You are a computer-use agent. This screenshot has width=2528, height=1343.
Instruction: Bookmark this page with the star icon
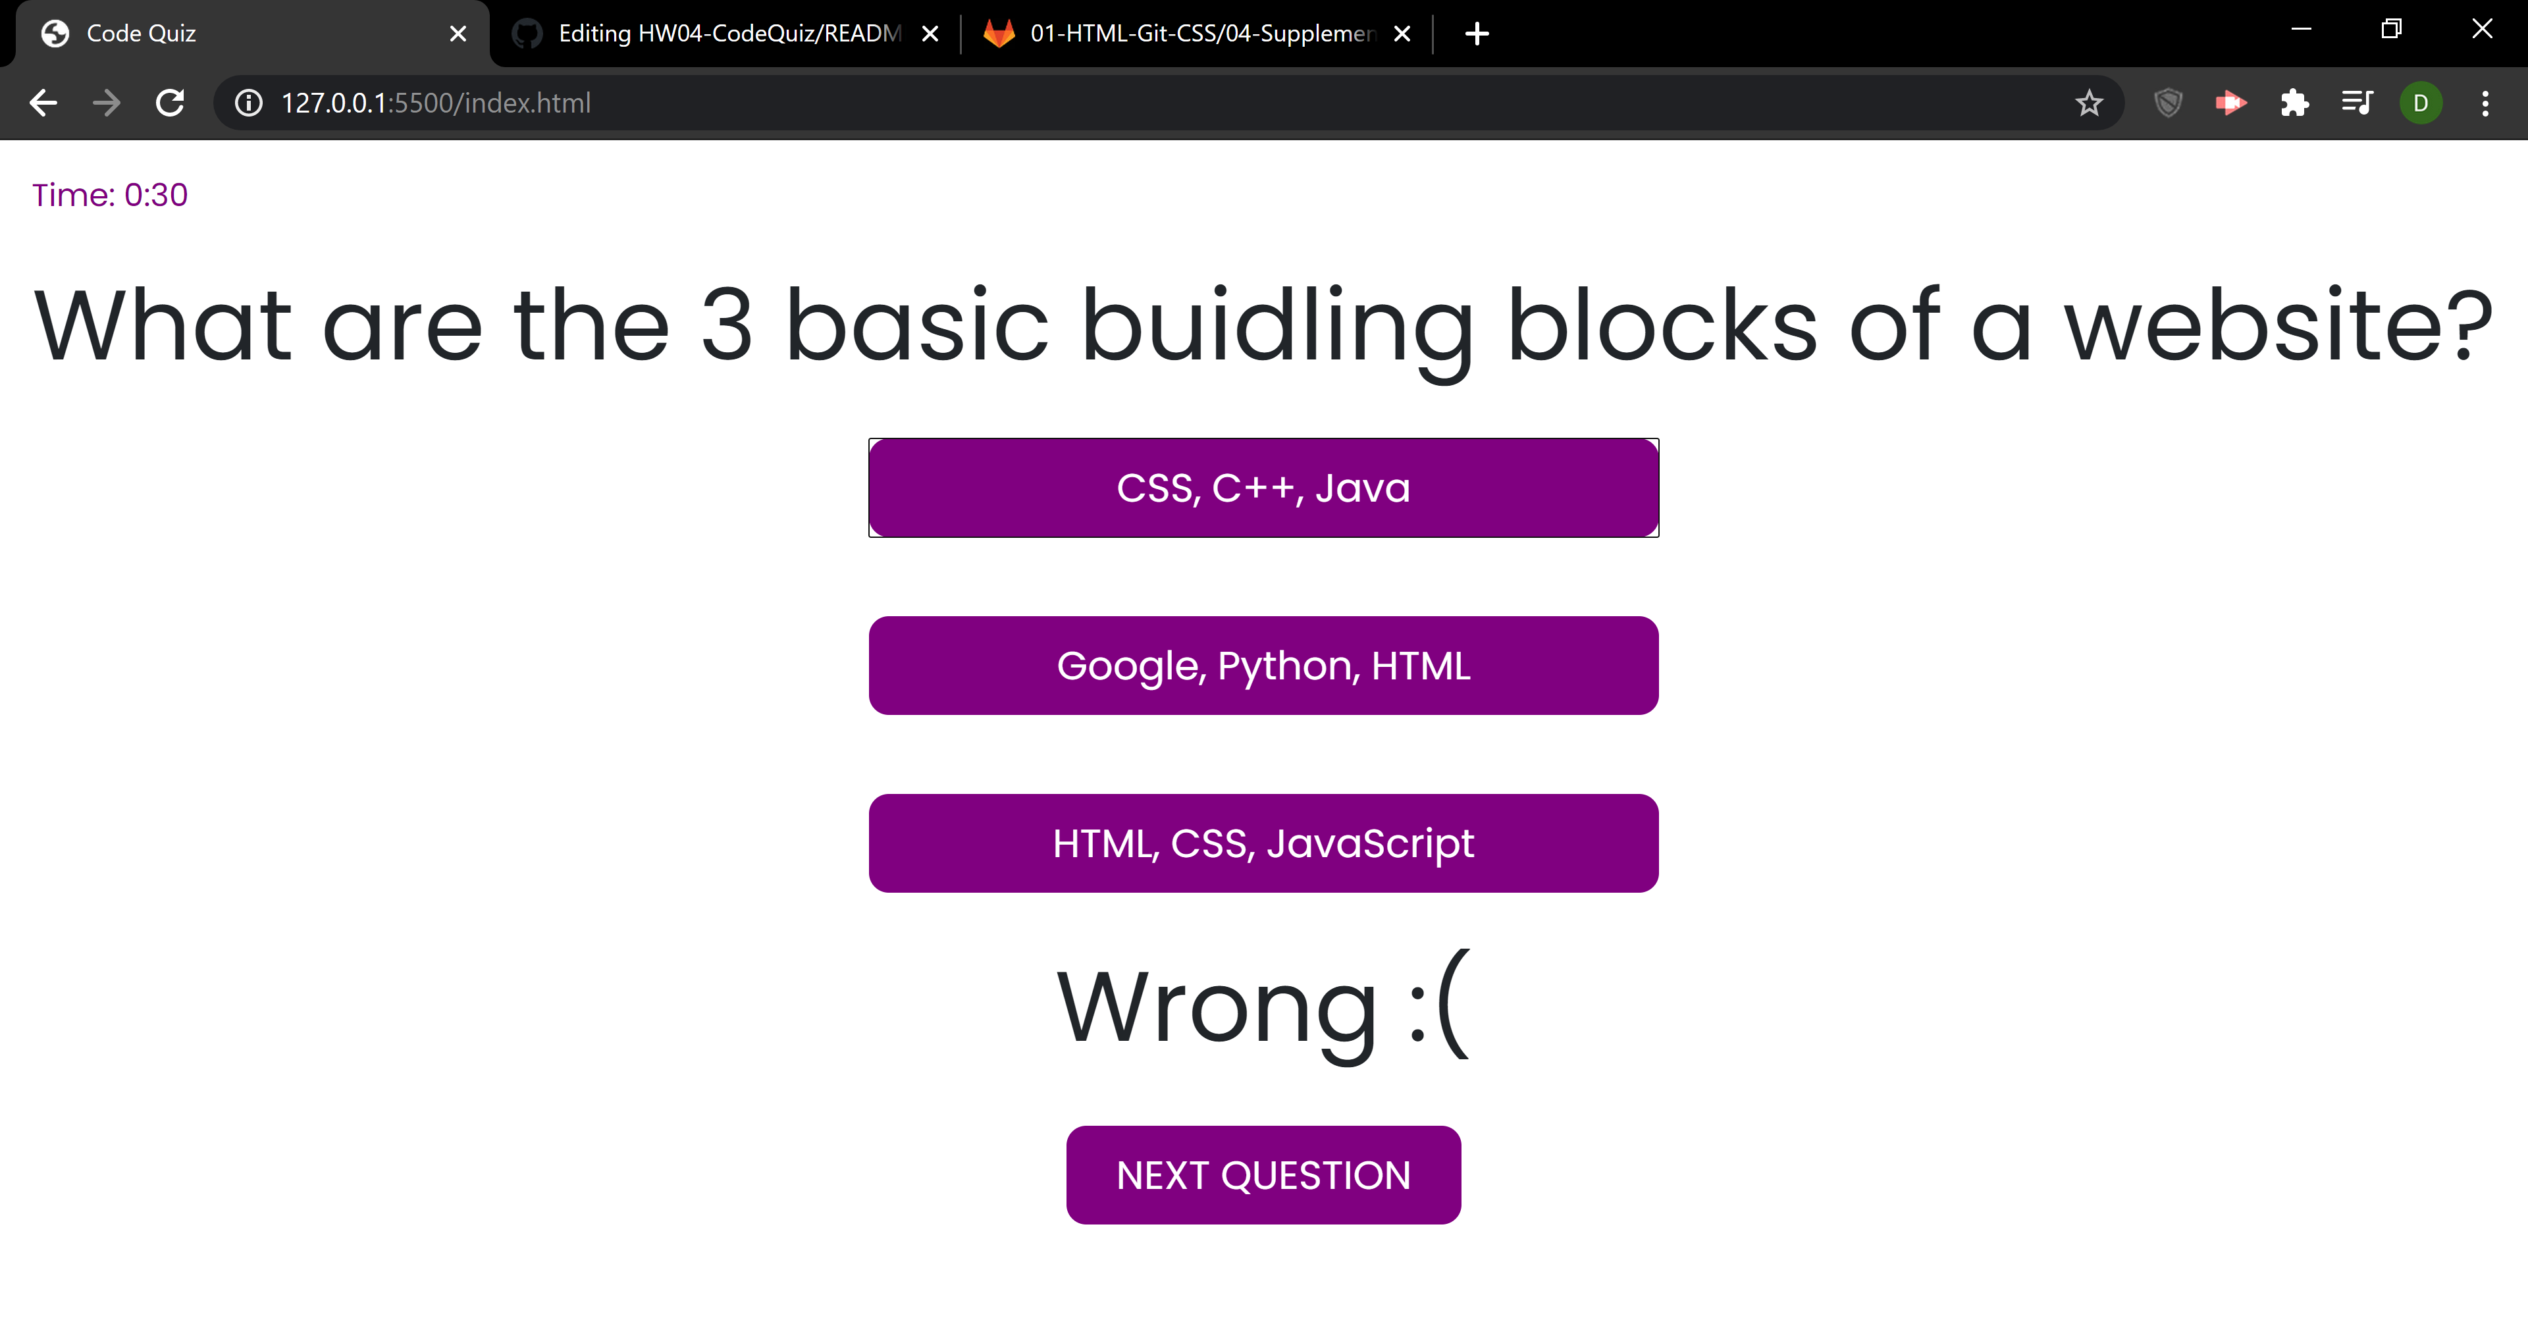coord(2088,102)
